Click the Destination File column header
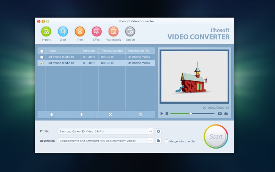This screenshot has width=275, height=172. [139, 51]
